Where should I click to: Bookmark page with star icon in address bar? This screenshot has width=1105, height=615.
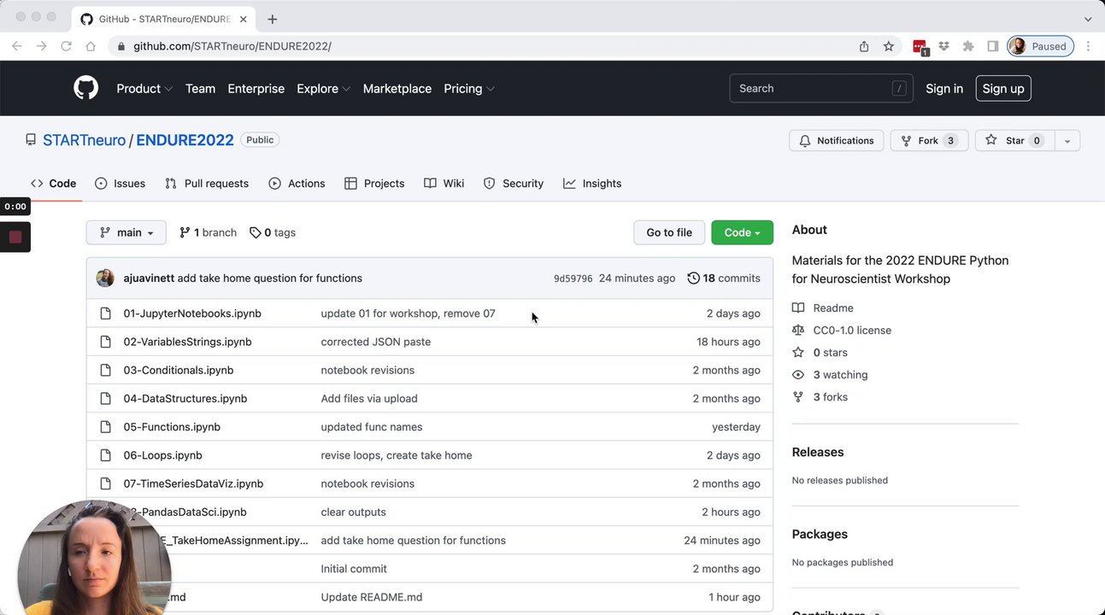[889, 46]
